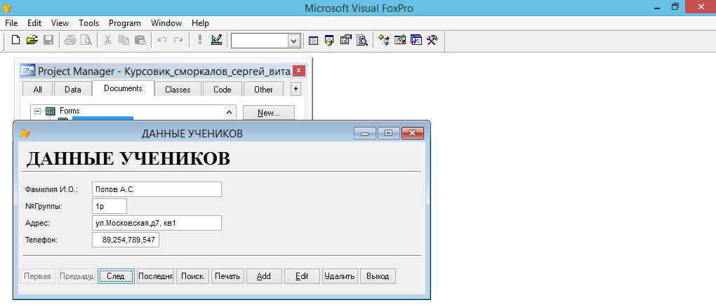Select the Forms node in project tree
Screen dimensions: 716x307
coord(69,110)
